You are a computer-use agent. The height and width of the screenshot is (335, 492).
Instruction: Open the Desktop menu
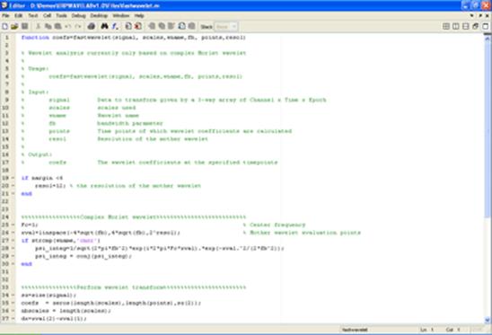coord(99,15)
